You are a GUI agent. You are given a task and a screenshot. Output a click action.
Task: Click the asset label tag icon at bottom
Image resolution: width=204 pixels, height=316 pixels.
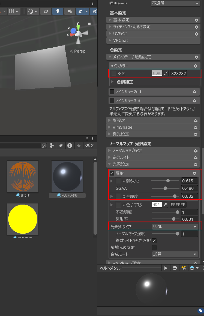point(200,311)
